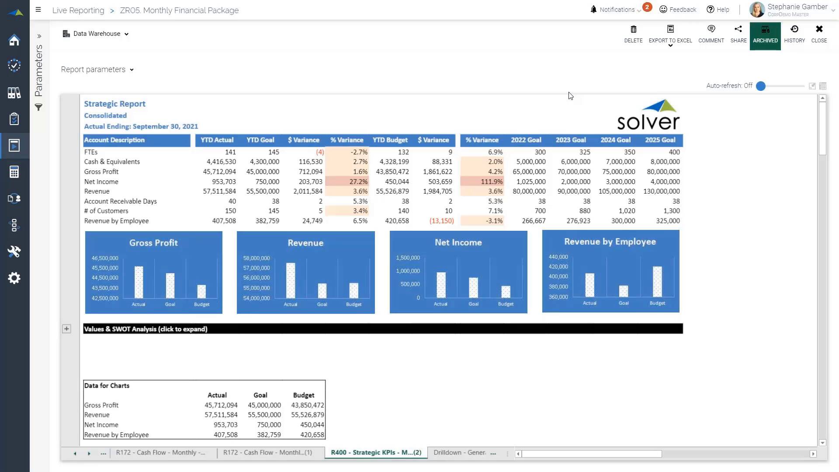Adjust the Auto-refresh slider
839x472 pixels.
pos(761,86)
